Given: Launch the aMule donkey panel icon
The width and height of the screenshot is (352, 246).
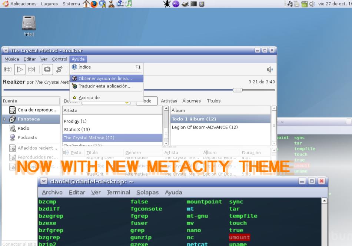Looking at the screenshot, I should (x=112, y=4).
